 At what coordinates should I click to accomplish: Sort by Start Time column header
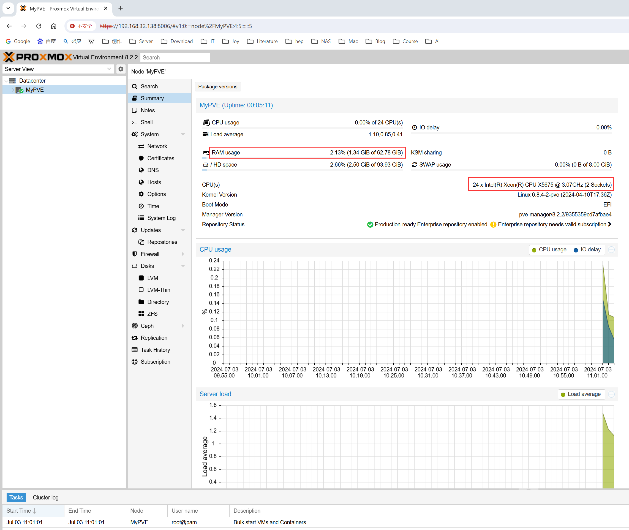pyautogui.click(x=33, y=511)
